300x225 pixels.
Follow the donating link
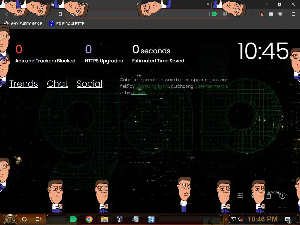[140, 93]
